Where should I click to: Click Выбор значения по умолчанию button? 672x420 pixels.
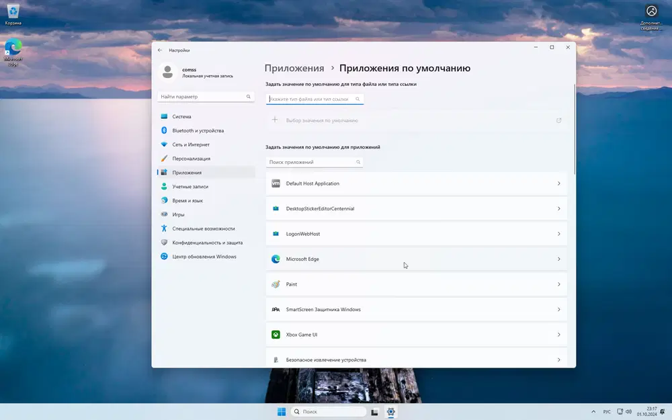point(416,120)
